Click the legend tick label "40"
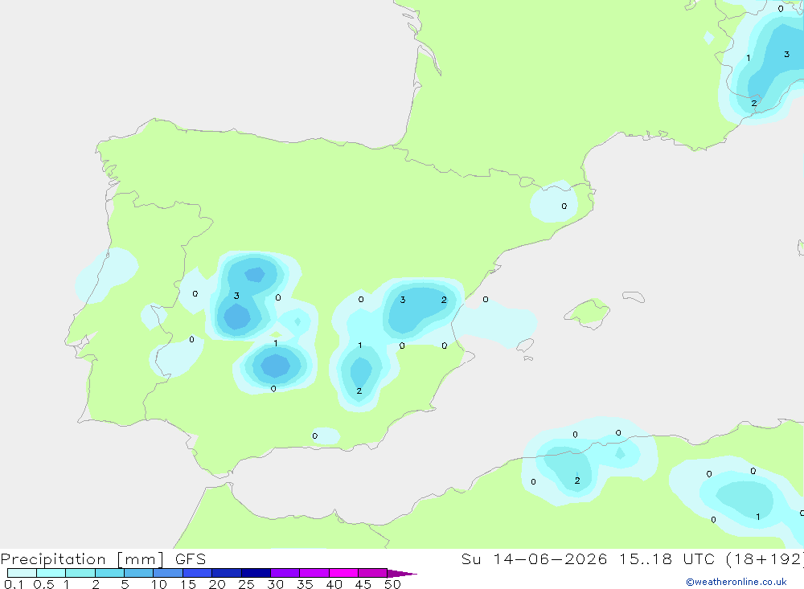The image size is (804, 589). [x=334, y=584]
